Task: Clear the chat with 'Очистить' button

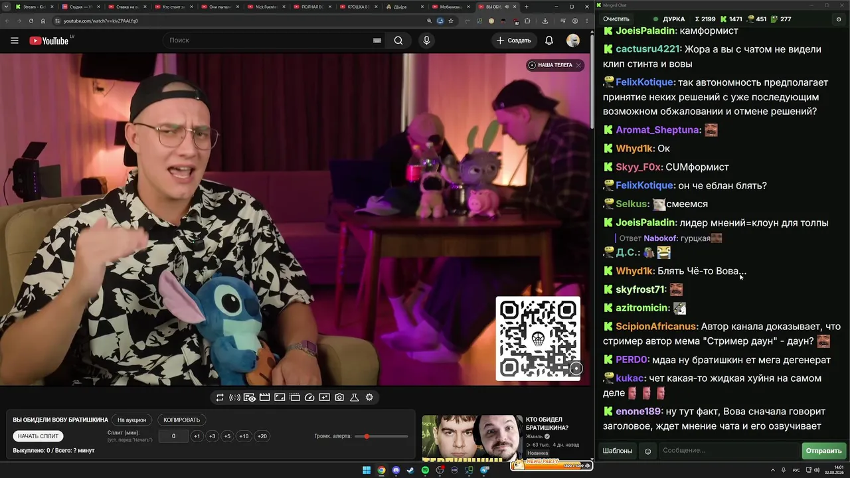Action: point(616,19)
